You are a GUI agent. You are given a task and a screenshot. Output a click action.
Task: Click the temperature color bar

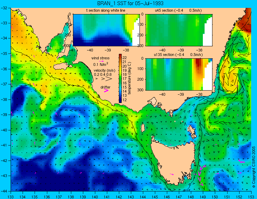pos(120,78)
